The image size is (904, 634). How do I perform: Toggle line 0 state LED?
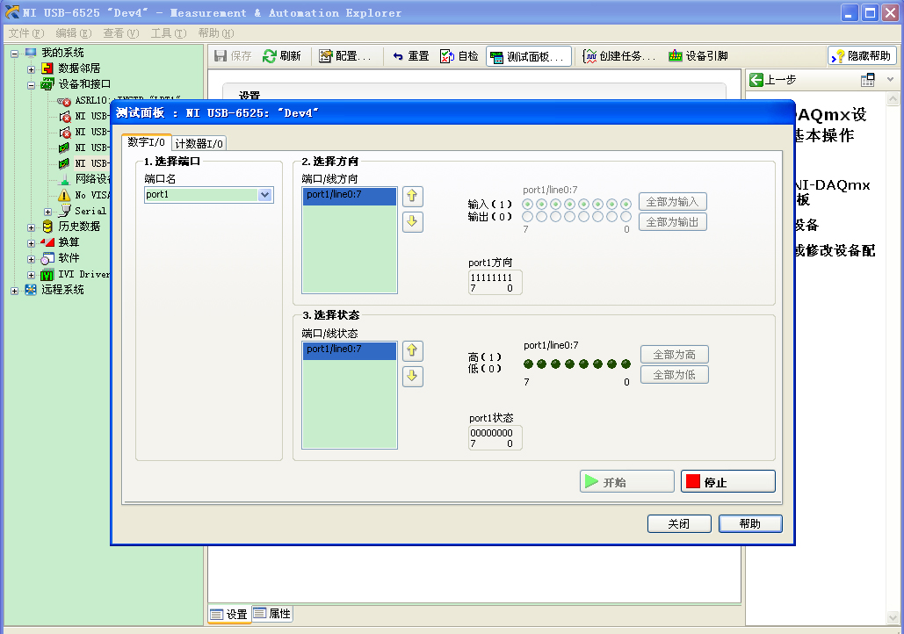(x=626, y=364)
